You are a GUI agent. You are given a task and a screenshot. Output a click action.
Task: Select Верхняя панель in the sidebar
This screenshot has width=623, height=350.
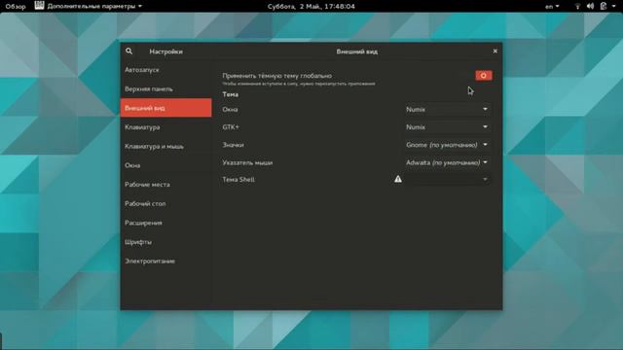tap(165, 88)
